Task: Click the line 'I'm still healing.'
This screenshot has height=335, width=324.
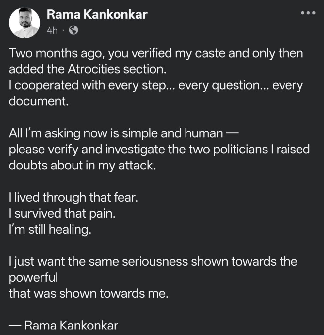Action: pyautogui.click(x=49, y=230)
